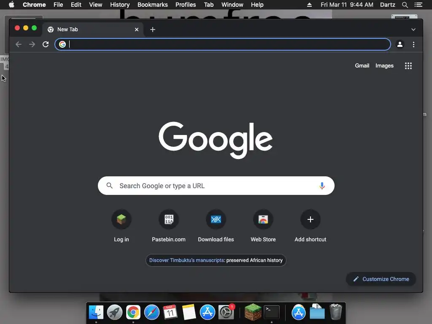Open the View menu

(96, 5)
